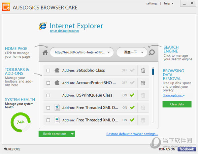The width and height of the screenshot is (198, 154).
Task: Open settings from the top bar
Action: click(x=152, y=3)
